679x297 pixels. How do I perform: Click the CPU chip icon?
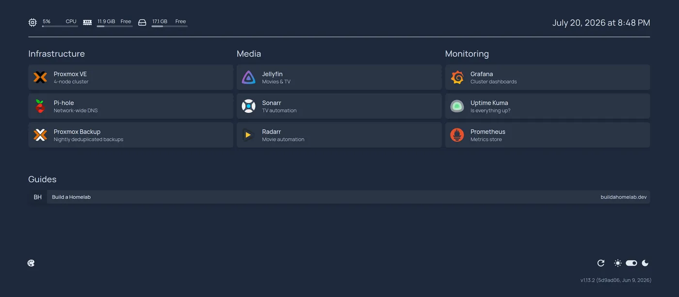(x=32, y=22)
